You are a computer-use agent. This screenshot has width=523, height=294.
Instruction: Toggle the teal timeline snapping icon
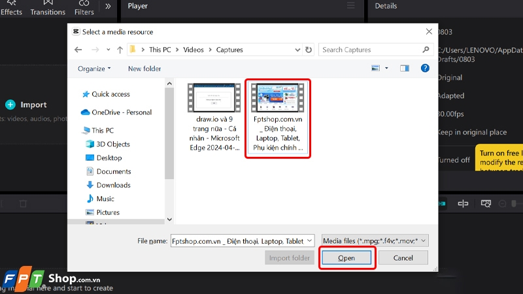[442, 203]
